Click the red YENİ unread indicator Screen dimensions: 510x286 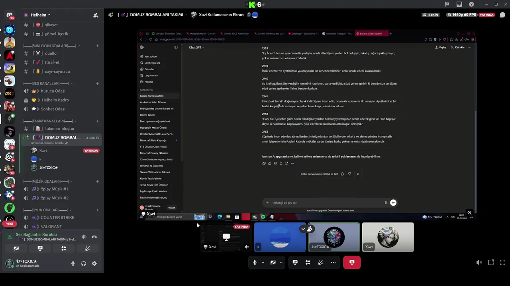point(10,224)
